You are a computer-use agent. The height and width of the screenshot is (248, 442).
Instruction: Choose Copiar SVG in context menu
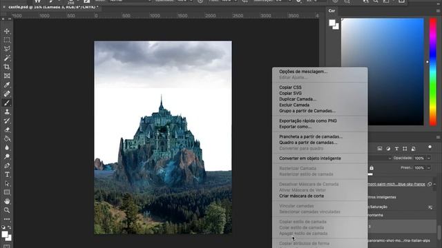(290, 93)
